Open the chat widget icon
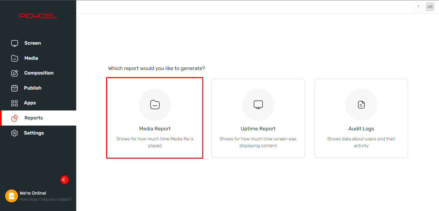 11,196
